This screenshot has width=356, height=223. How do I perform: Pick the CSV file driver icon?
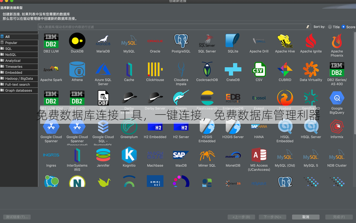(259, 69)
